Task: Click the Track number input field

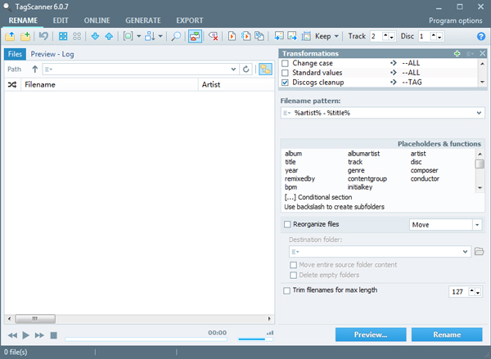Action: 376,36
